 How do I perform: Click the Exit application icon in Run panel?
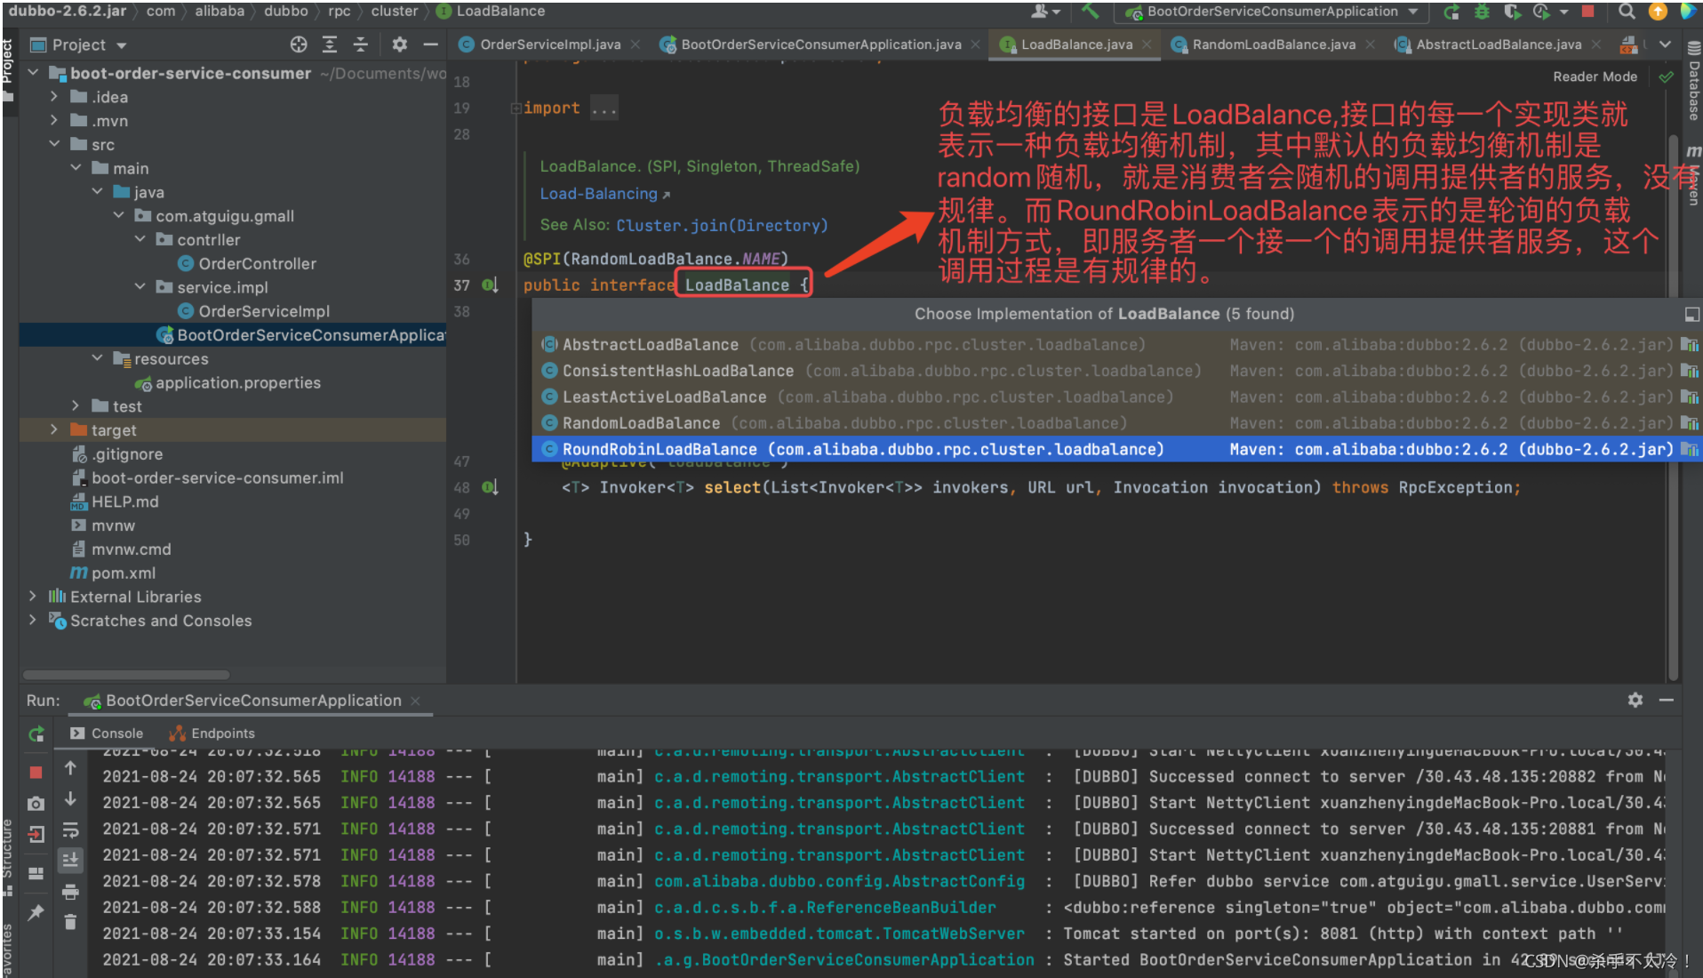click(x=36, y=834)
